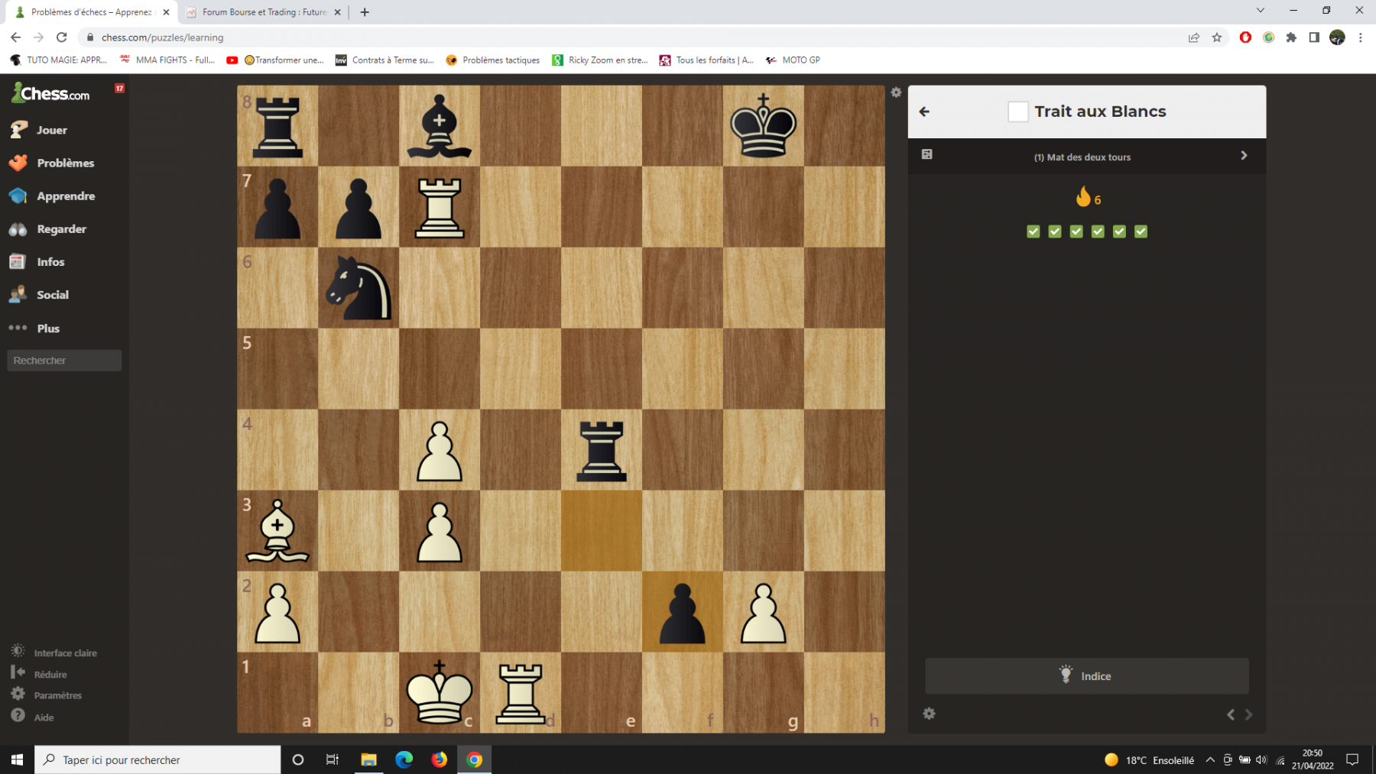
Task: Select the white rook on c7
Action: (440, 207)
